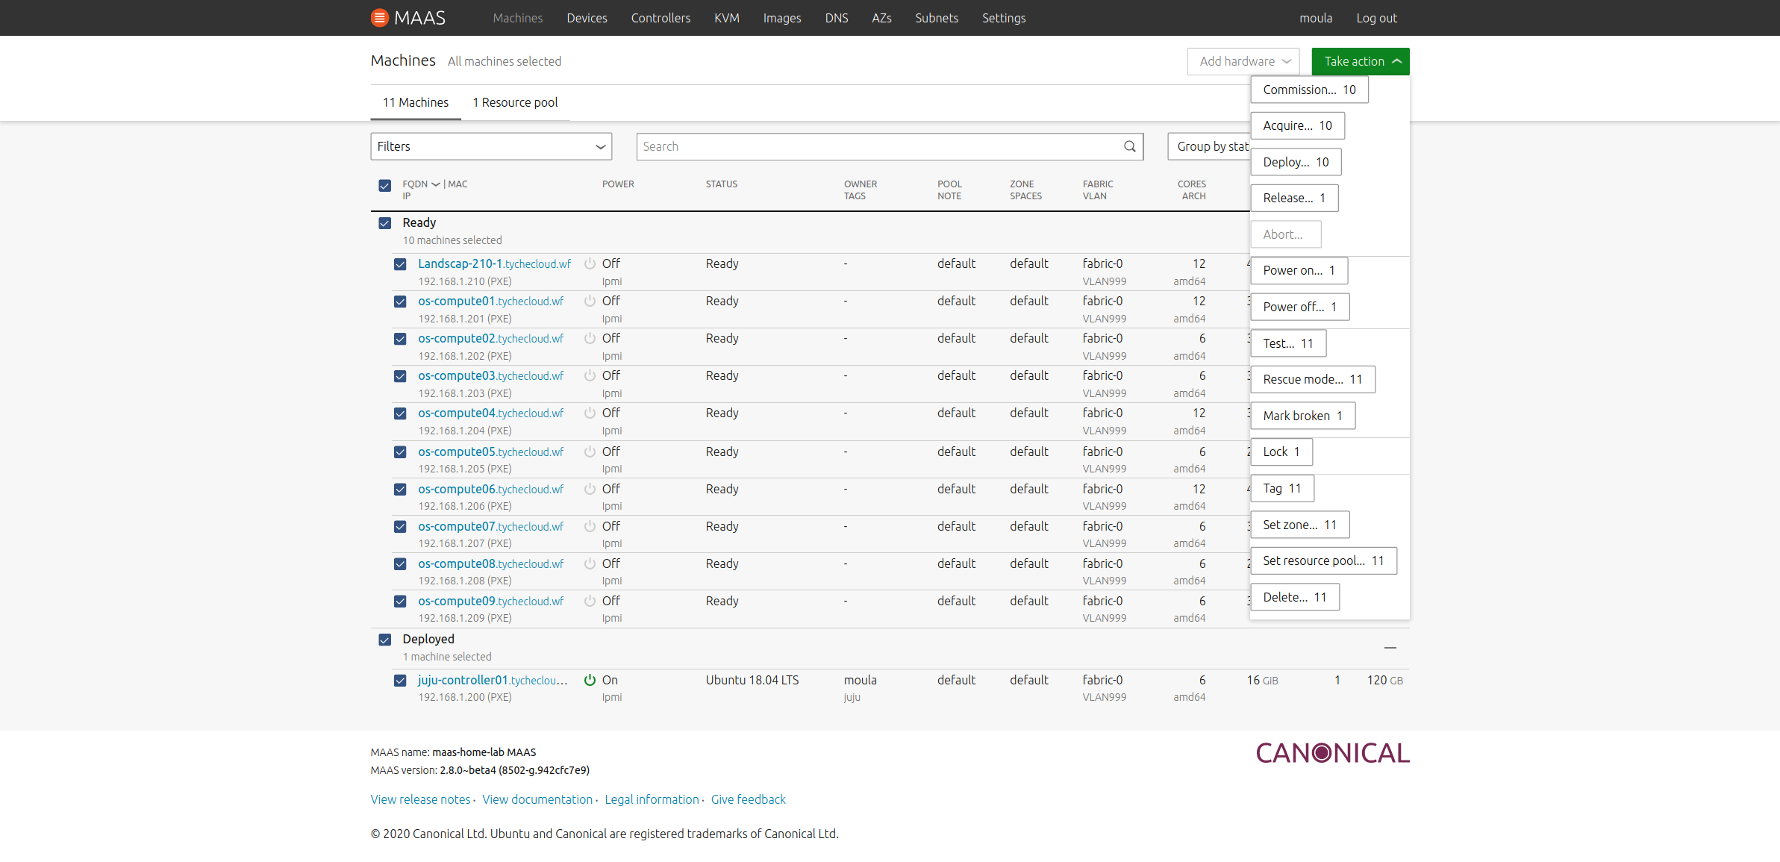Image resolution: width=1780 pixels, height=862 pixels.
Task: Uncheck juju-controller01 machine checkbox
Action: (x=400, y=681)
